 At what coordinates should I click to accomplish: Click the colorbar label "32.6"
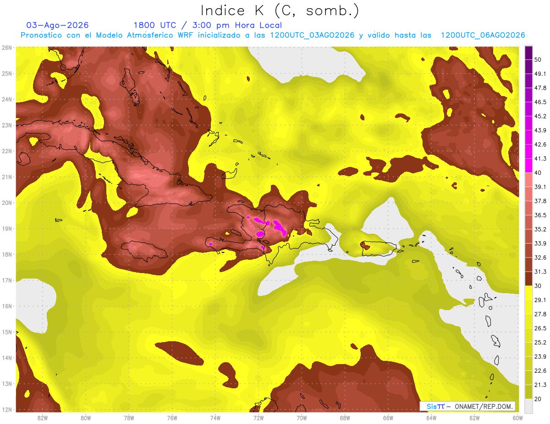tap(540, 258)
